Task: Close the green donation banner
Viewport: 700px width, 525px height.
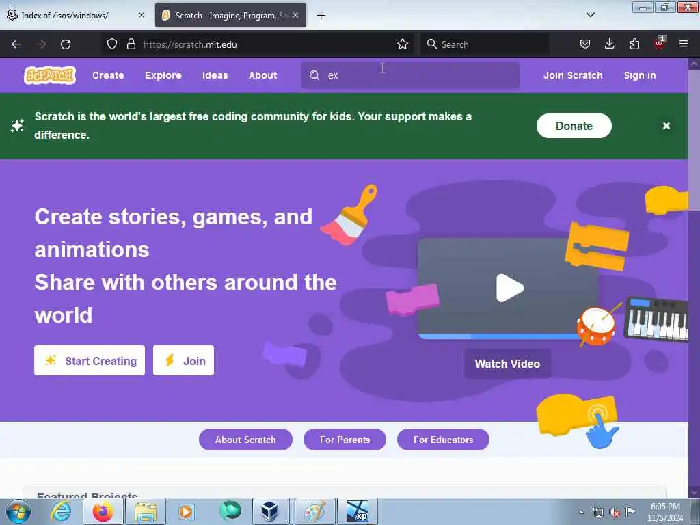Action: 667,126
